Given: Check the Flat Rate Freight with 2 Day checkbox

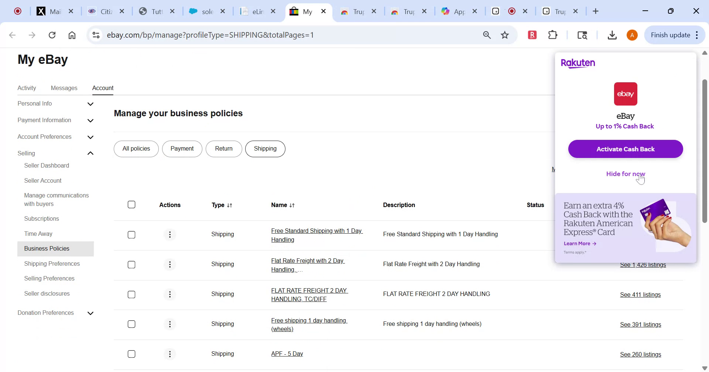Looking at the screenshot, I should [x=131, y=264].
